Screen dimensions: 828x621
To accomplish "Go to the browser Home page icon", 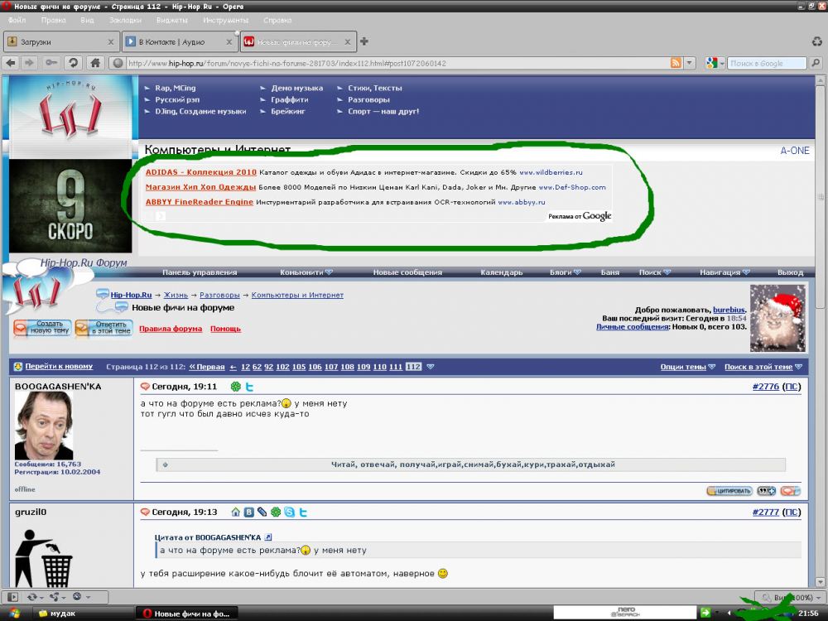I will click(x=95, y=63).
